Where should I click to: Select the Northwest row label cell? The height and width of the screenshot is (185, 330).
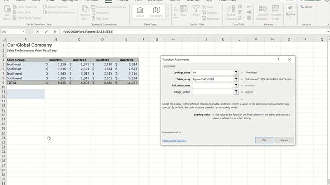coord(25,73)
